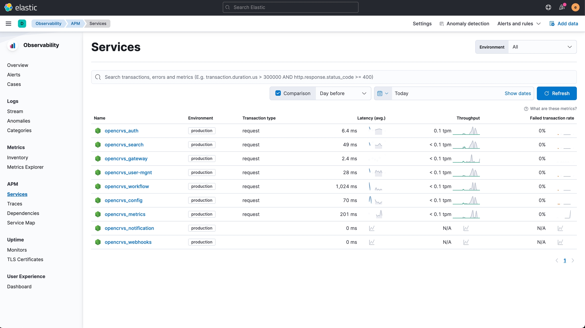The image size is (585, 328).
Task: Open newsfeed notifications icon
Action: coord(562,7)
